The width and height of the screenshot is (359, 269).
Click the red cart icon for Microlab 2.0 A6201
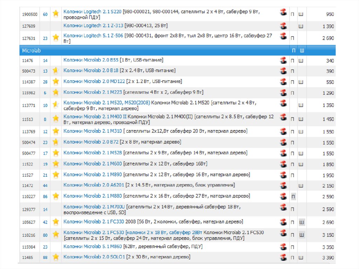coord(283,186)
